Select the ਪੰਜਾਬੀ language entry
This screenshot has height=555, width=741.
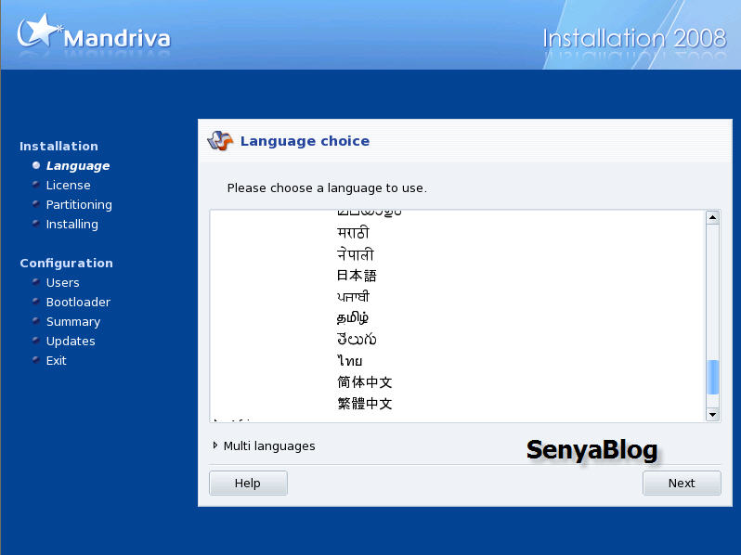[x=353, y=297]
